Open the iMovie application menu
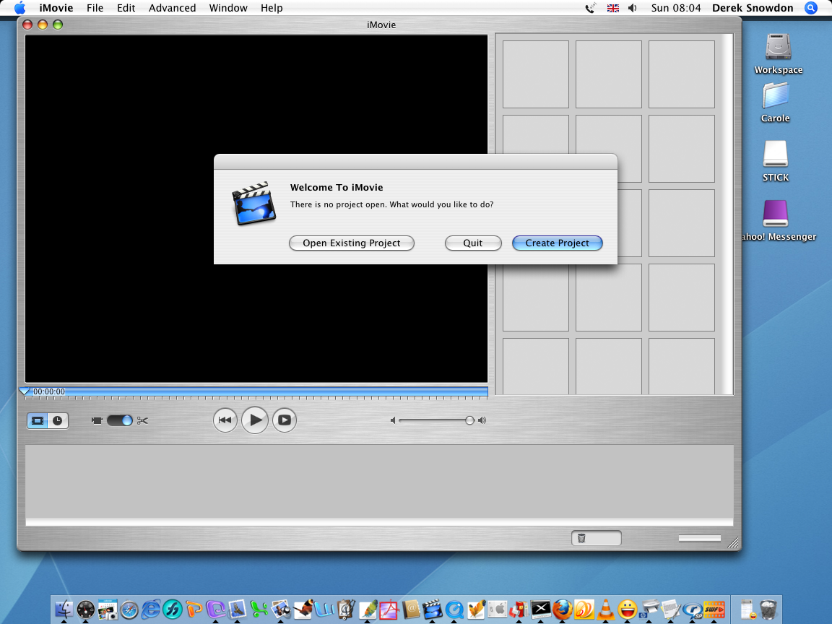832x624 pixels. (56, 8)
